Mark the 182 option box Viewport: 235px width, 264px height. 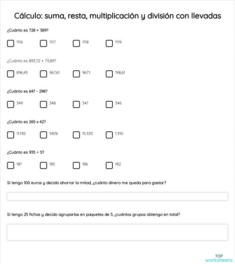pos(109,165)
